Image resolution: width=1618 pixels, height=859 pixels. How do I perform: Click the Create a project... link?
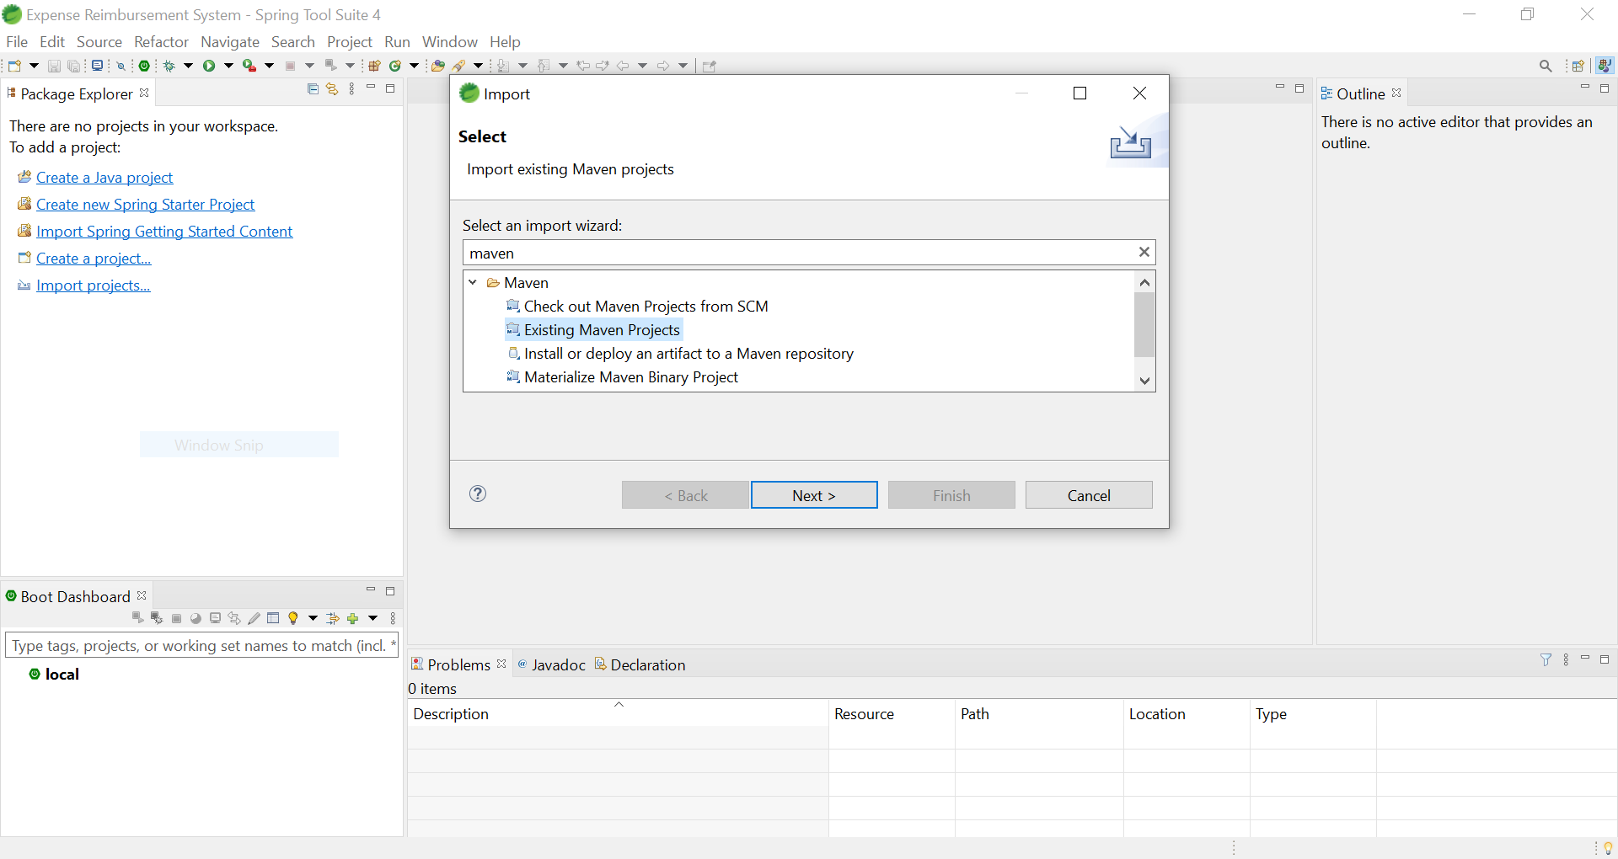(x=94, y=259)
